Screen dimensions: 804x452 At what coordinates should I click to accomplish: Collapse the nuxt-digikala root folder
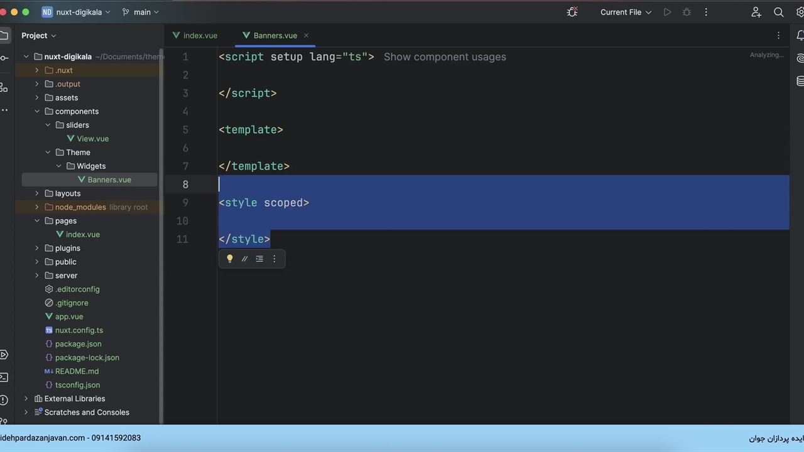point(26,56)
